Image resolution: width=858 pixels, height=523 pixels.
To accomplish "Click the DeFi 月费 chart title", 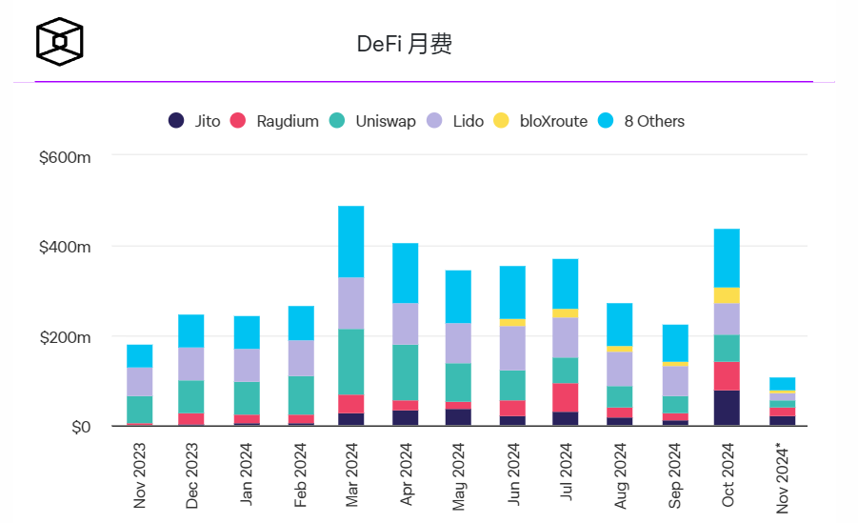I will pyautogui.click(x=405, y=44).
